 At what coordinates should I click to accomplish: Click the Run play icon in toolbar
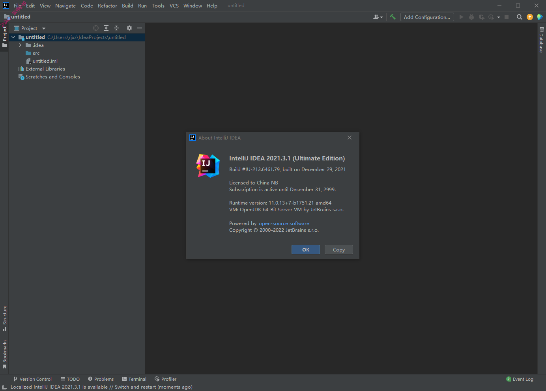click(461, 17)
